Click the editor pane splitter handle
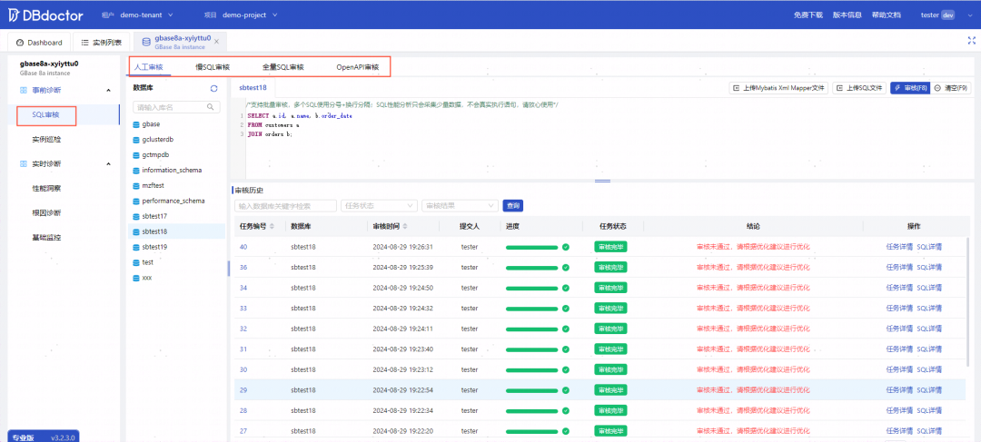981x442 pixels. 602,181
